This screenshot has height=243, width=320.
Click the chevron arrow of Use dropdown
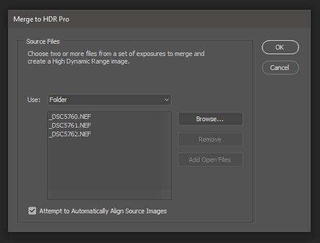coord(166,100)
